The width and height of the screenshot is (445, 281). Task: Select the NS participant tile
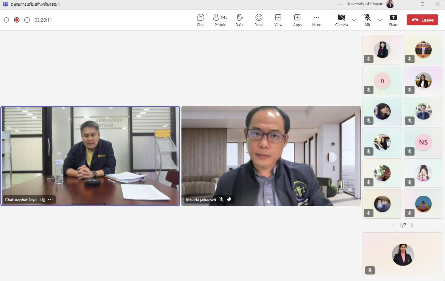tap(423, 142)
